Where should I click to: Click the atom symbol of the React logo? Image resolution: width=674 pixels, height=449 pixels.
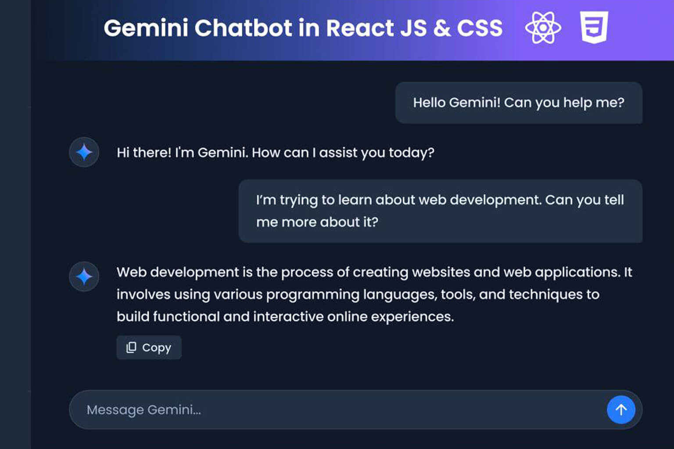pos(544,28)
